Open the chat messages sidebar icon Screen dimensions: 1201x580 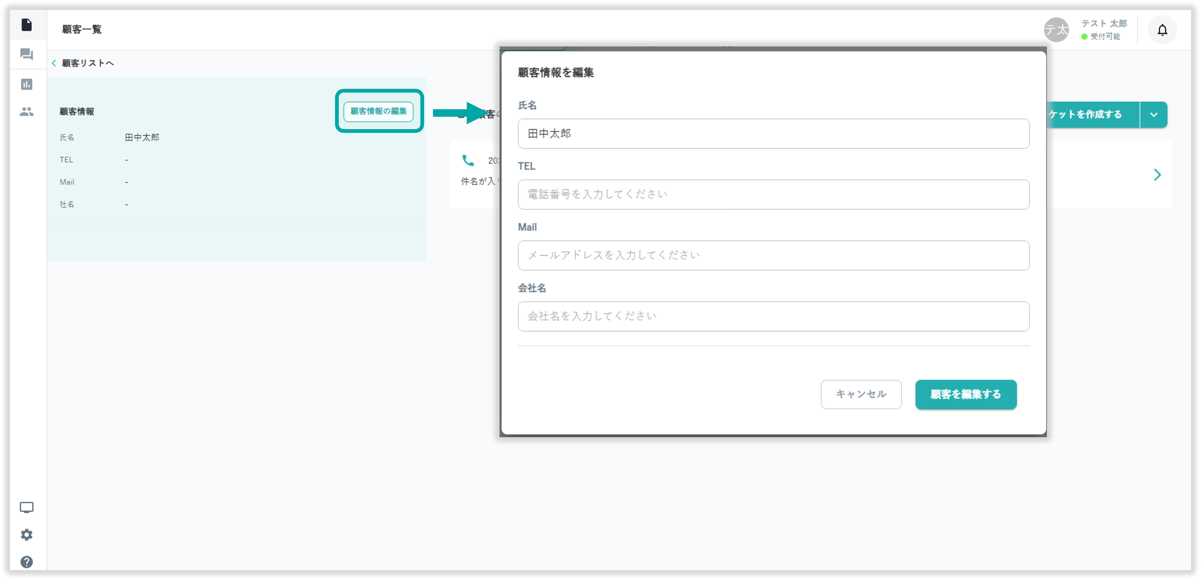click(27, 54)
